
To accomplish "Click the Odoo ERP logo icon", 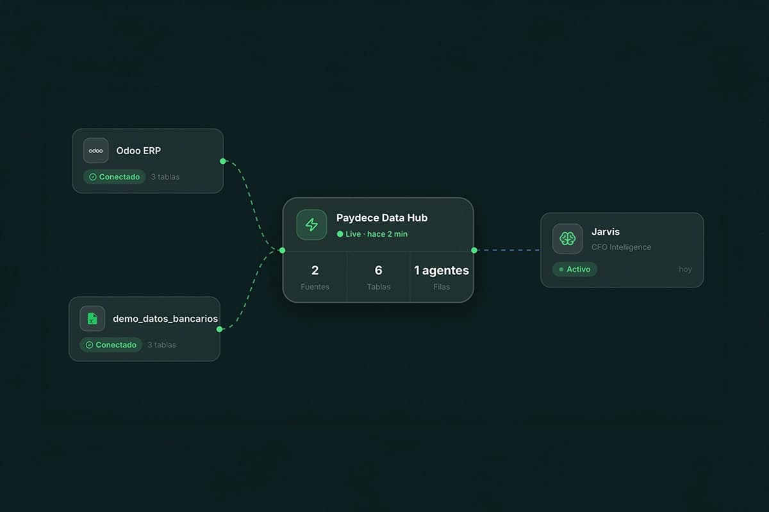I will point(95,150).
